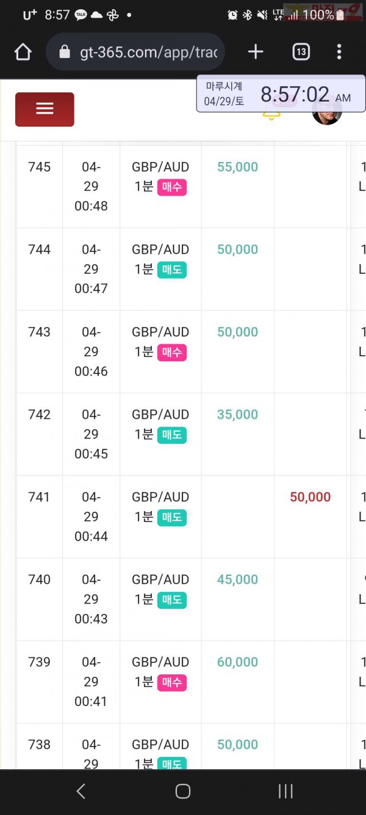This screenshot has width=366, height=815.
Task: View the 13 open tabs
Action: pyautogui.click(x=301, y=52)
